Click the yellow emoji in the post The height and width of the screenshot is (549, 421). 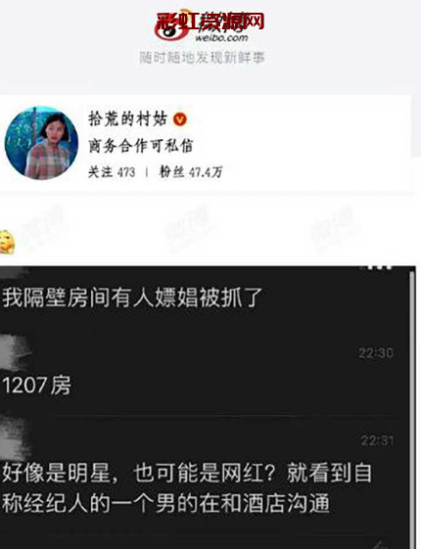tap(7, 242)
